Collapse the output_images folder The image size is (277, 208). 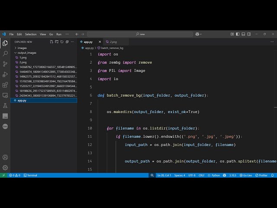tap(44, 53)
